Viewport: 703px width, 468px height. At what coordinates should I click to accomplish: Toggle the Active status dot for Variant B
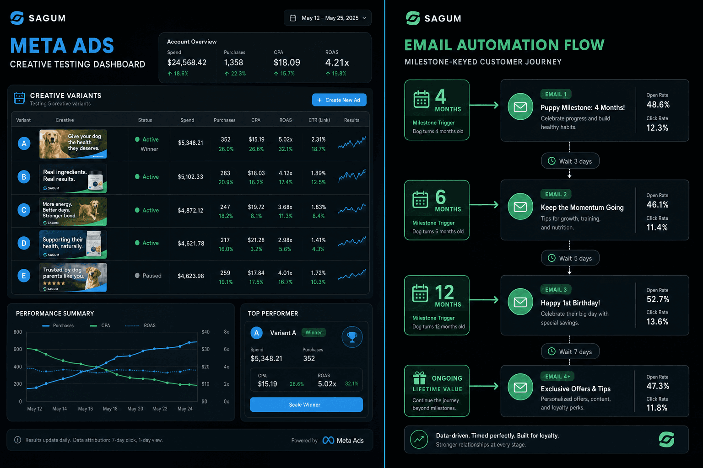[x=137, y=176]
